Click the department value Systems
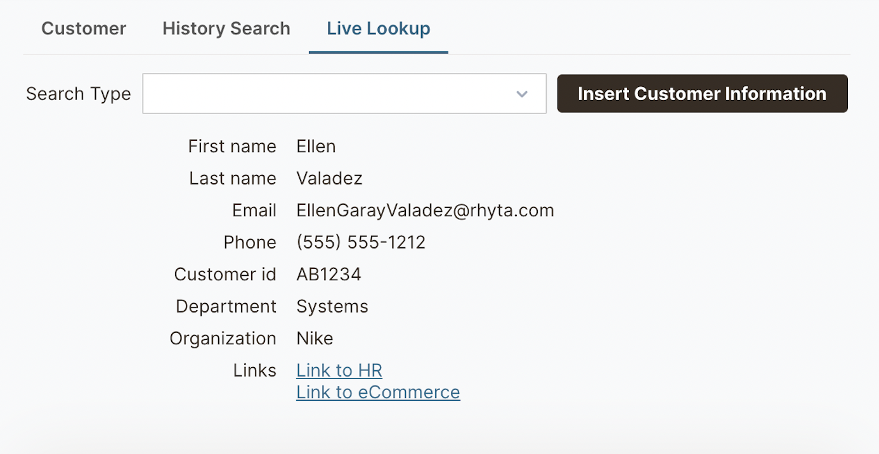Screen dimensions: 879x454 coord(332,307)
